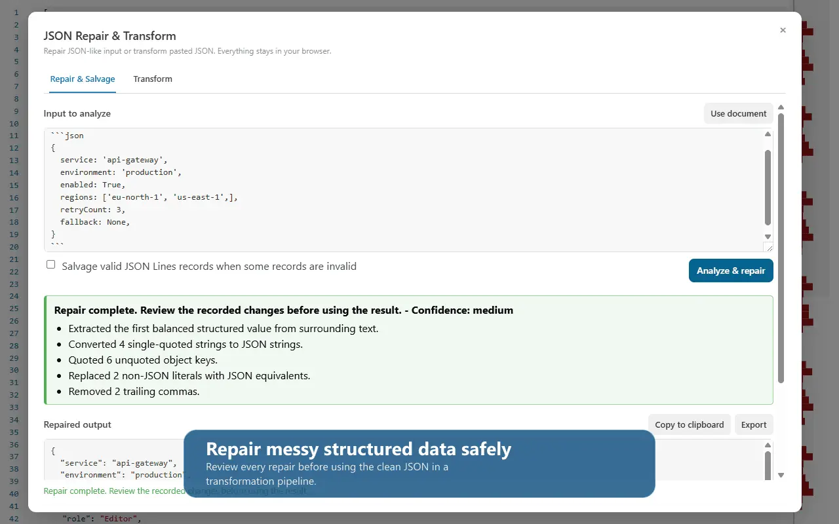The width and height of the screenshot is (839, 524).
Task: Click the 'Removed 2 trailing commas.' entry
Action: tap(134, 392)
